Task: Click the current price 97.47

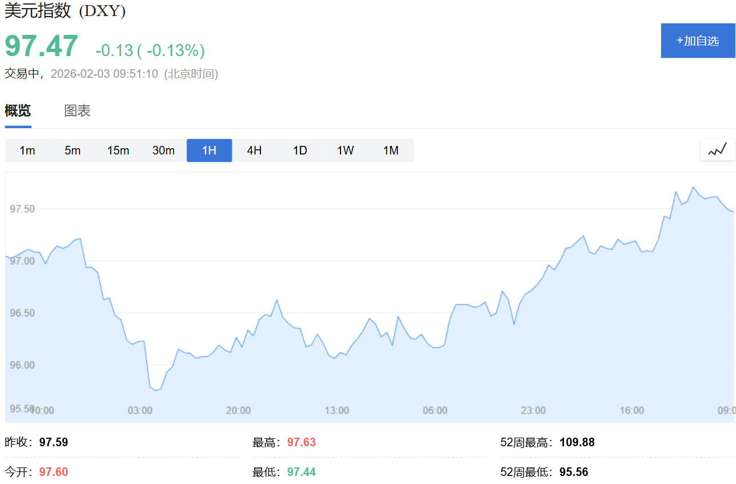Action: pos(42,46)
